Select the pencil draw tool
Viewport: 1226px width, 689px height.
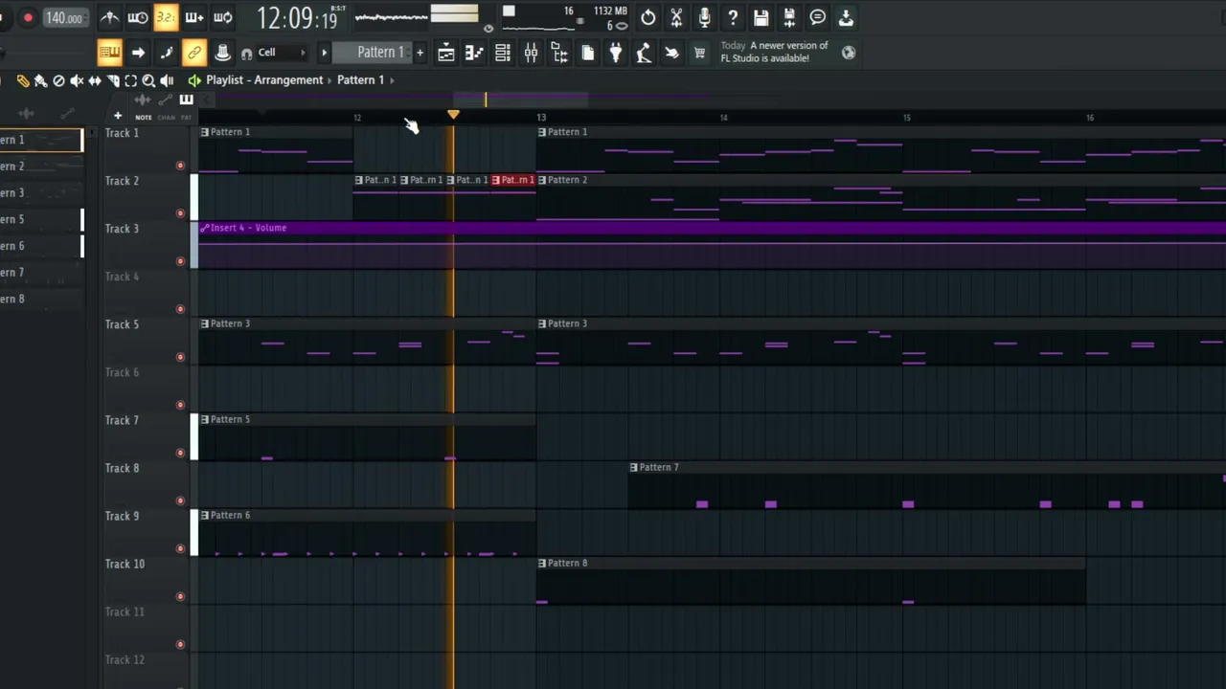pyautogui.click(x=23, y=80)
